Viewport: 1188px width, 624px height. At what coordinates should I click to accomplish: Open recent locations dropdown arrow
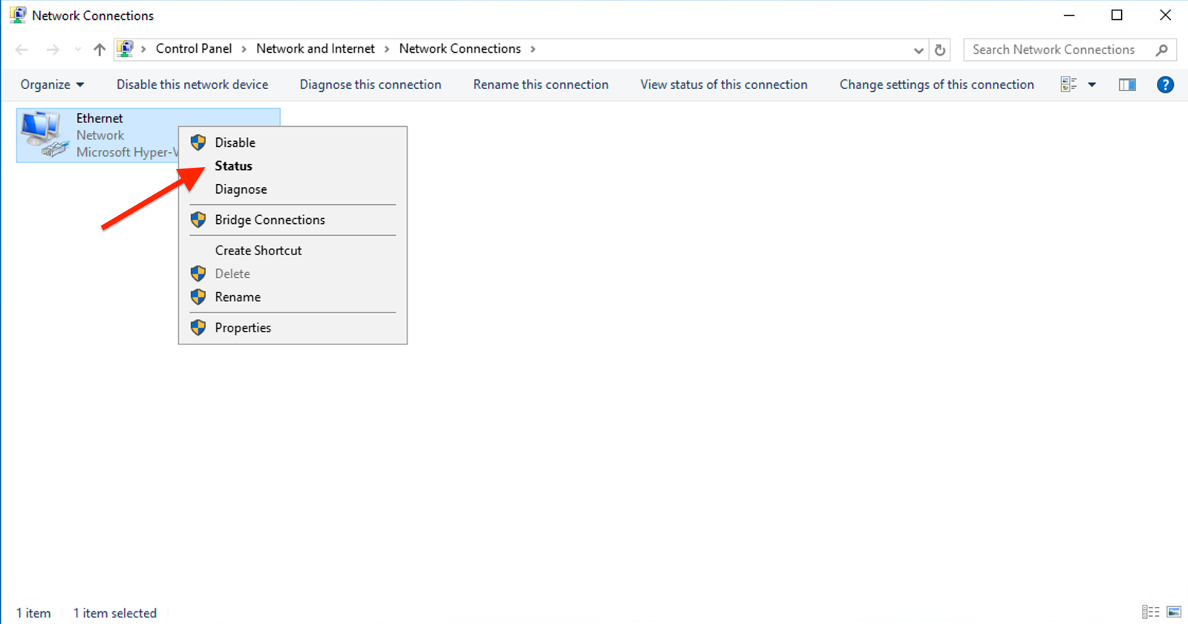(78, 50)
